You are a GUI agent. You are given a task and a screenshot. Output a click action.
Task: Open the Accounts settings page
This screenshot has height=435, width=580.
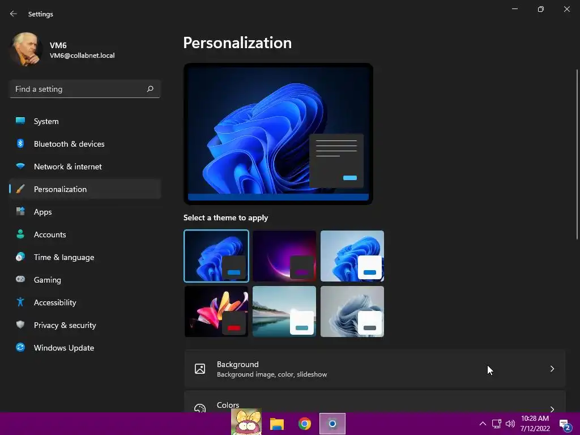pyautogui.click(x=85, y=234)
